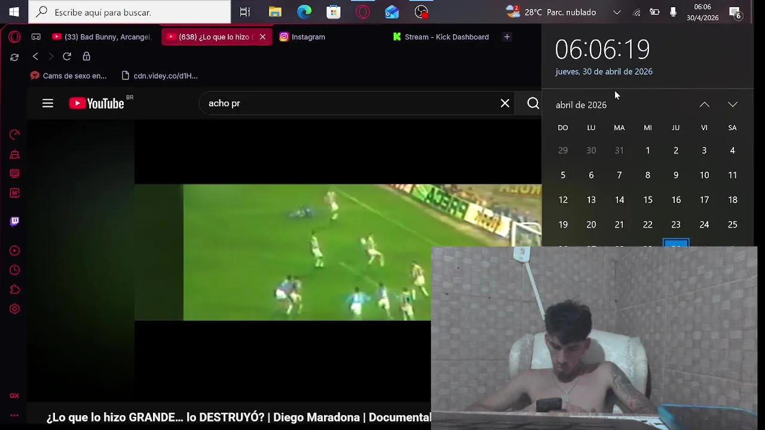The width and height of the screenshot is (765, 430).
Task: Select April 15 in the calendar
Action: coord(648,200)
